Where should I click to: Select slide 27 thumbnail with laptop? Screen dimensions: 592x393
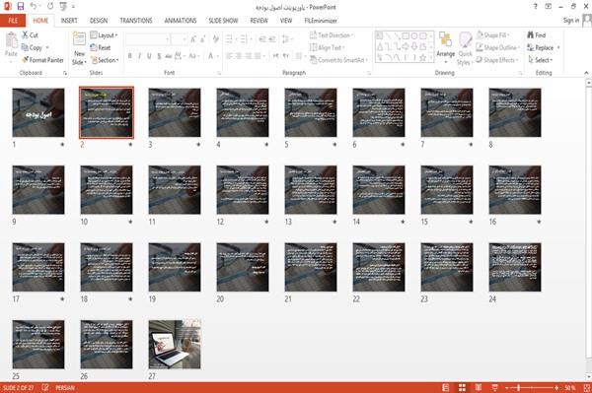pyautogui.click(x=175, y=345)
